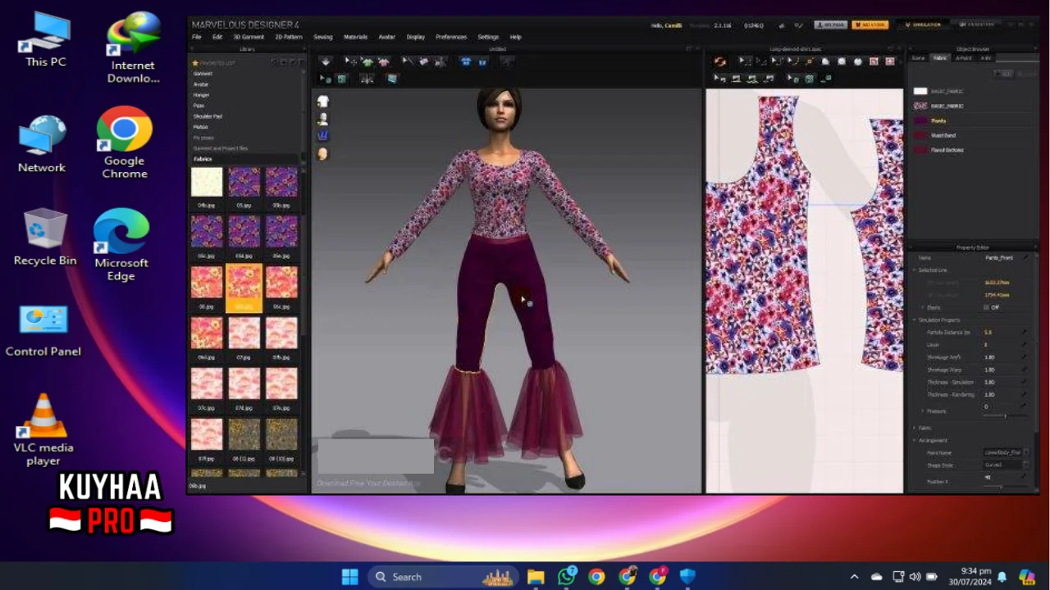Screen dimensions: 1050x590
Task: Click the pink dart tool icon in 2D toolbar
Action: point(889,61)
